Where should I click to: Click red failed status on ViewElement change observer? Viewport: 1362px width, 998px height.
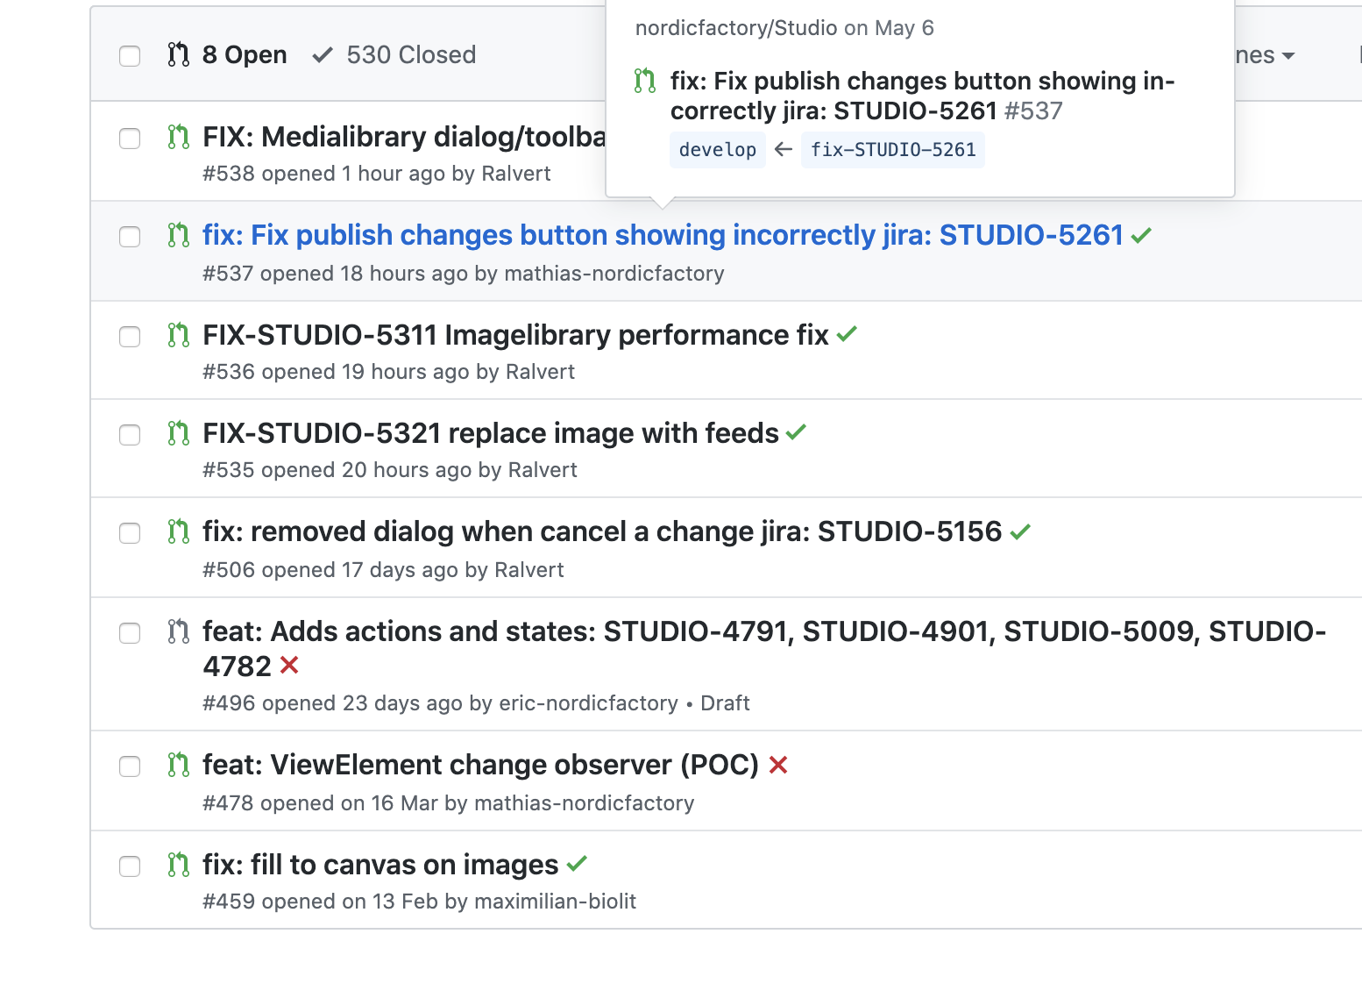click(778, 765)
